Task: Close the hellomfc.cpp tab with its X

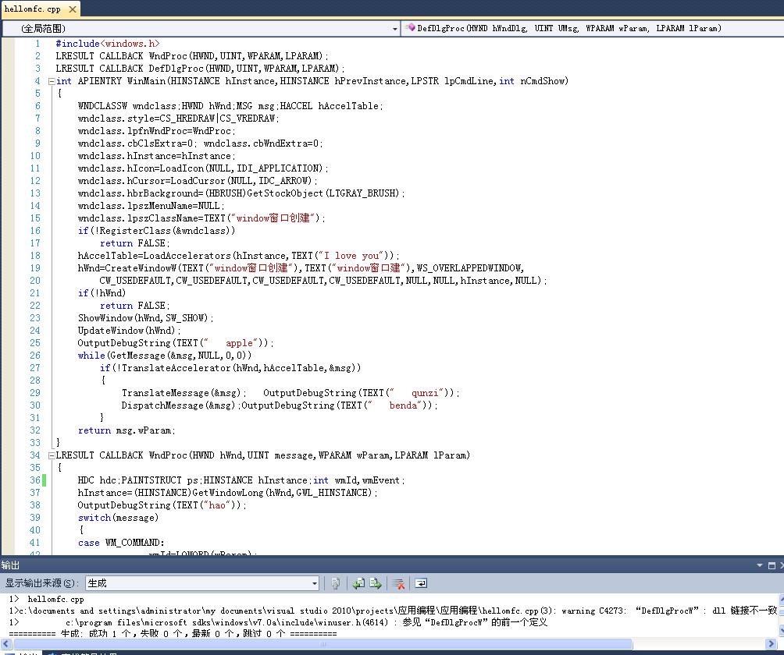Action: point(73,9)
